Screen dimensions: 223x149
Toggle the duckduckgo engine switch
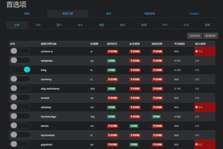20,116
